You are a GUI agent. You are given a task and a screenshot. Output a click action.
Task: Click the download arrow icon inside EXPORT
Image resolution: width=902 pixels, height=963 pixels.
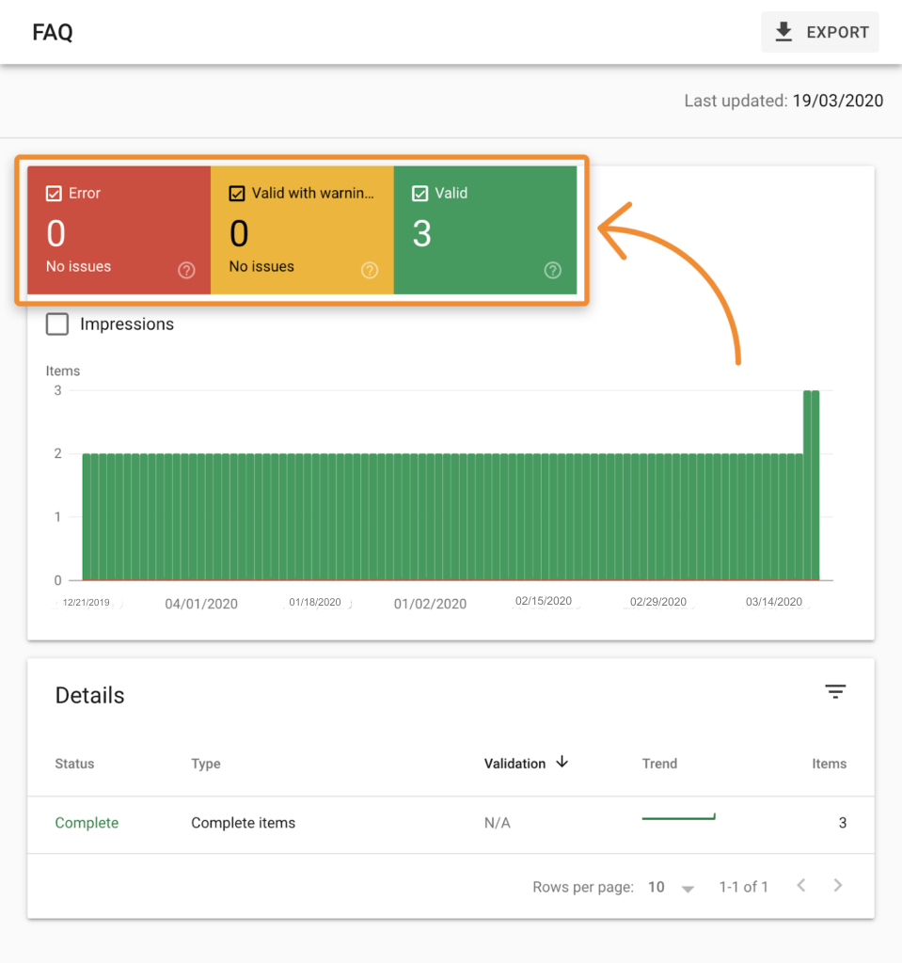[x=782, y=31]
